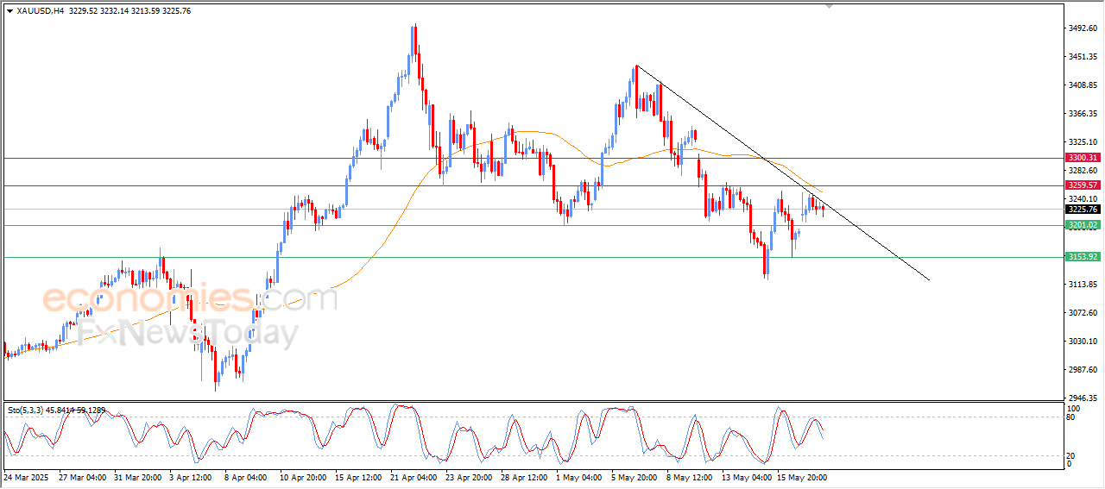
Task: Click the 3492.60 price scale label
Action: [1082, 28]
